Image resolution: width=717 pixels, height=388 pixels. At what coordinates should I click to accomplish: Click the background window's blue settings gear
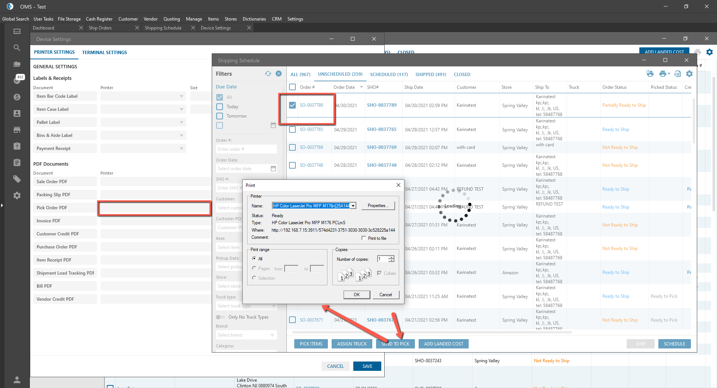pos(710,52)
